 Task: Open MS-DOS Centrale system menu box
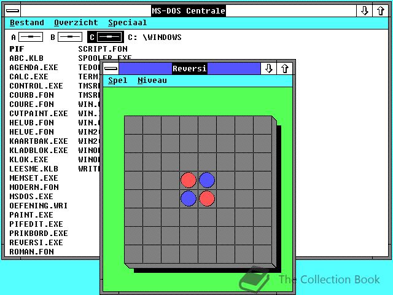pos(12,11)
